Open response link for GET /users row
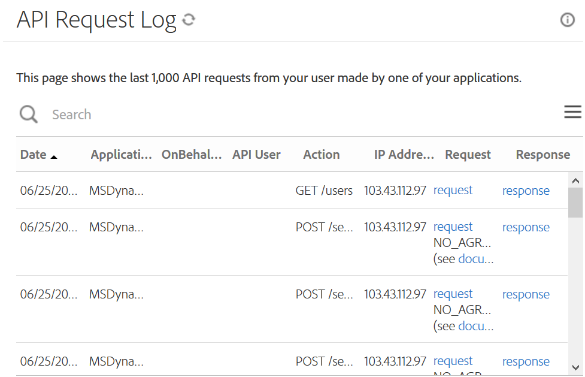 pos(526,191)
